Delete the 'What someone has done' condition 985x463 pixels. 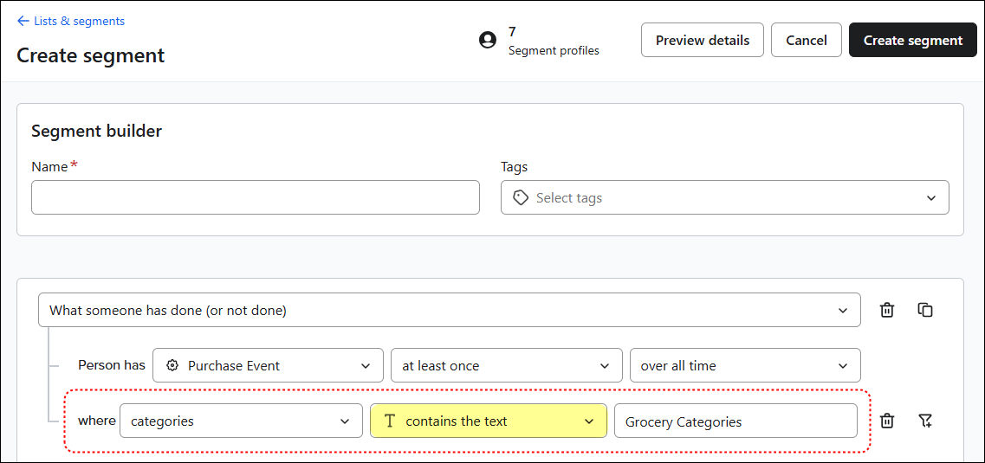[x=887, y=310]
